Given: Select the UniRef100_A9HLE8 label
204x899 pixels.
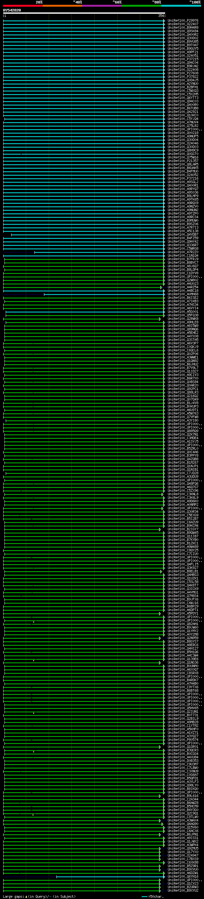Looking at the screenshot, I should point(183,322).
